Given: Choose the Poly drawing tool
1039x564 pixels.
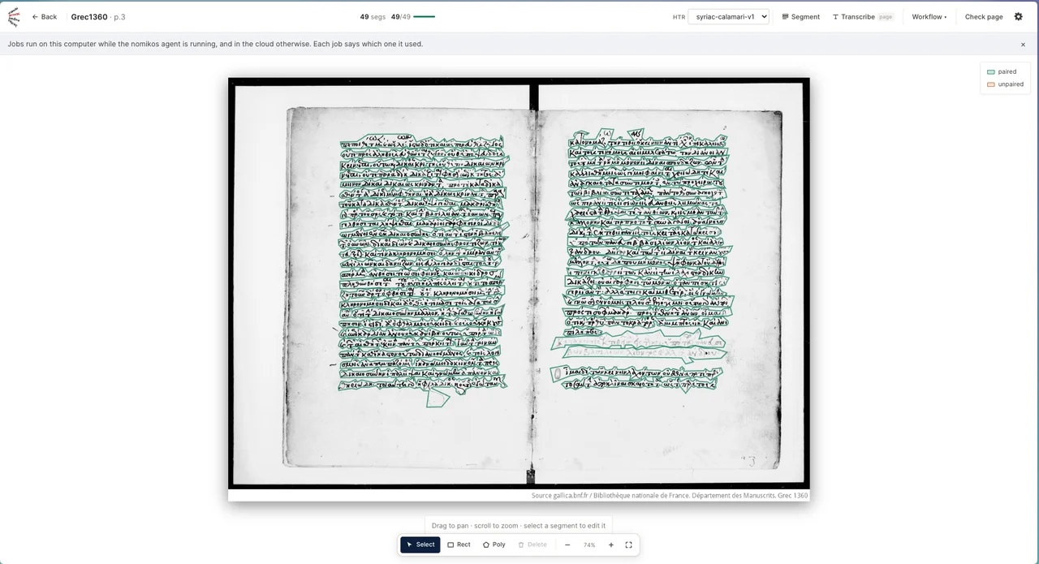Looking at the screenshot, I should [x=494, y=545].
